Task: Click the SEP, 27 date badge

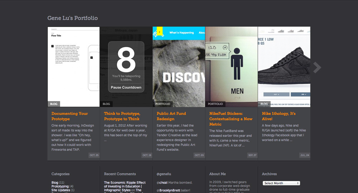Action: (x=252, y=155)
